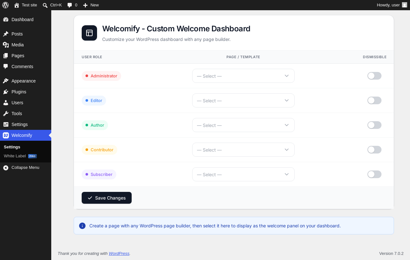Click the Tools wrench icon
410x260 pixels.
[6, 114]
